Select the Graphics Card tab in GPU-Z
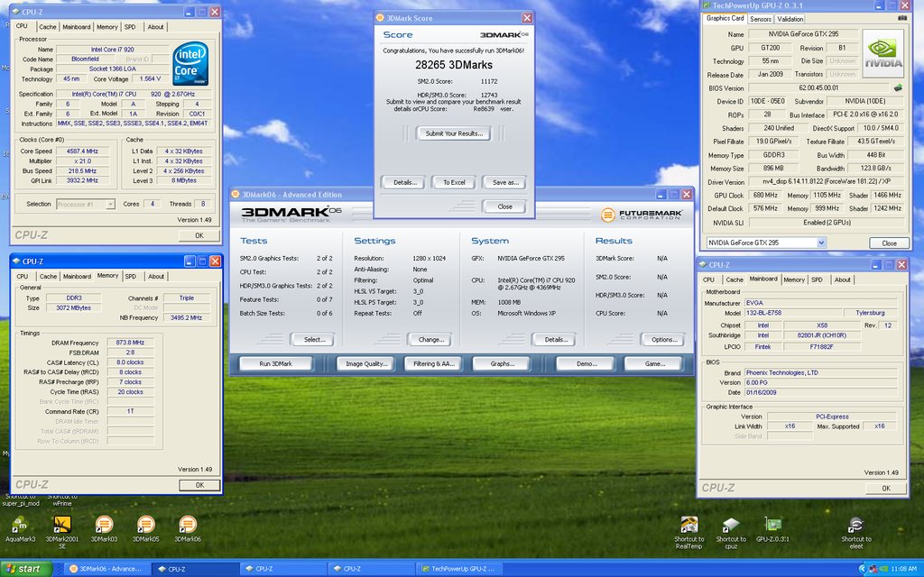 [725, 18]
